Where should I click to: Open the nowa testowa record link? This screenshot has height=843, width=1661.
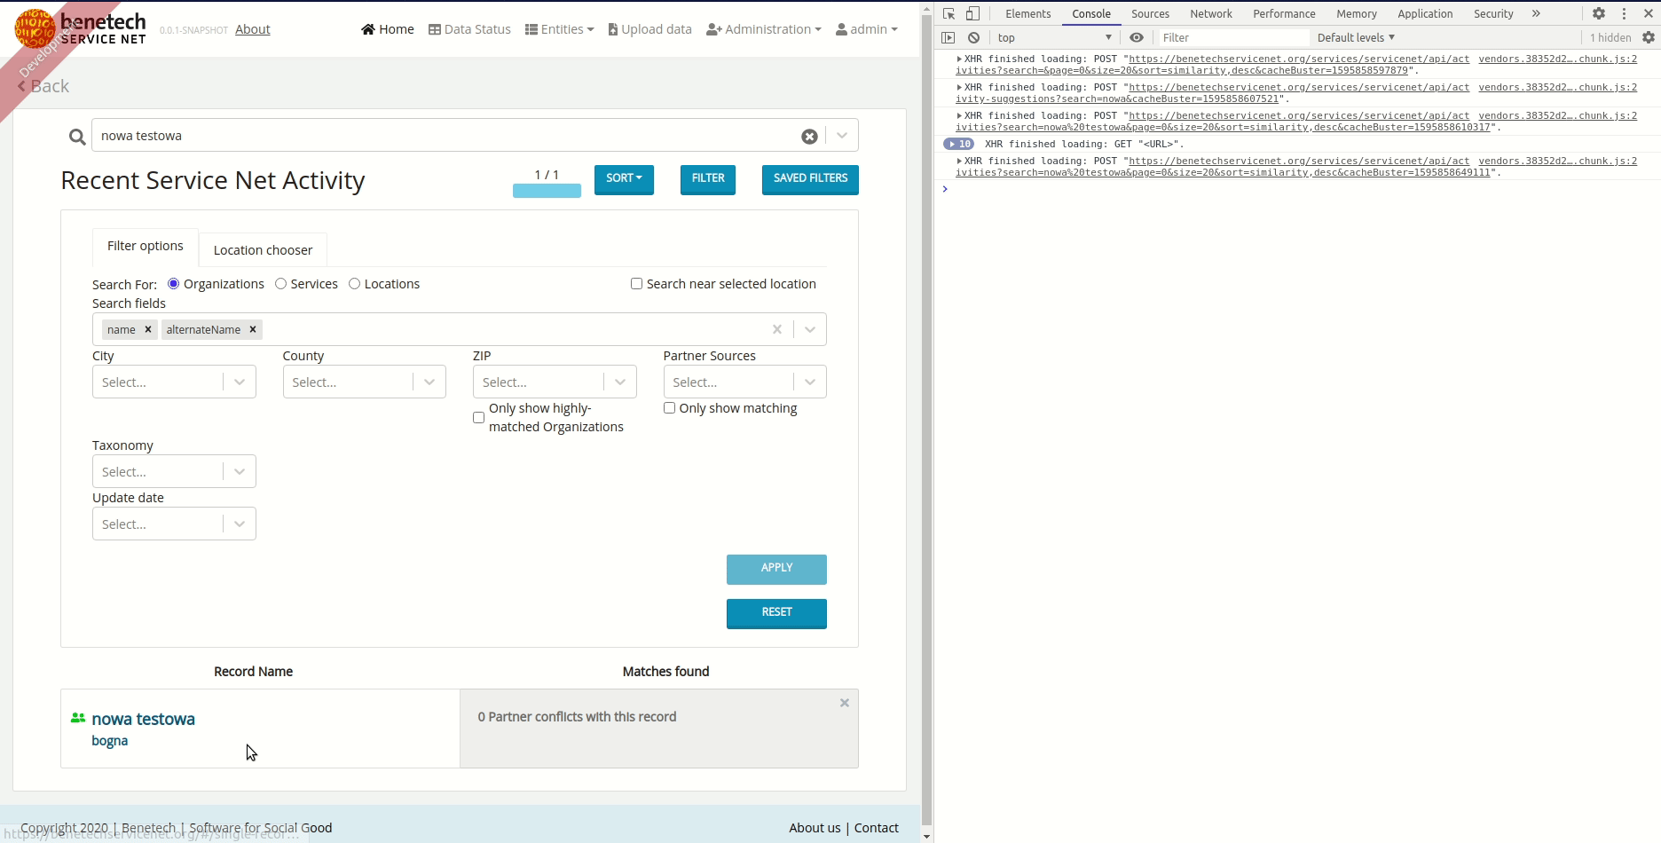click(143, 719)
